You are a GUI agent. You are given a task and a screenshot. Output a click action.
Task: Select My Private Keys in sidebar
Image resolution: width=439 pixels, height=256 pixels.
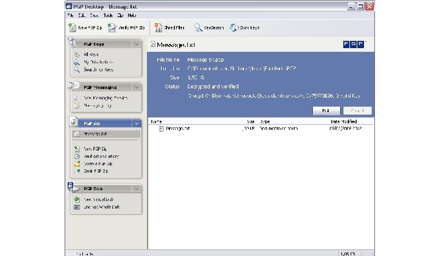pyautogui.click(x=98, y=62)
